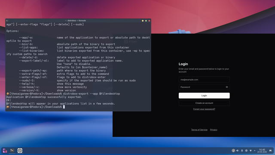The image size is (275, 155).
Task: Click the Login heading text
Action: click(183, 64)
